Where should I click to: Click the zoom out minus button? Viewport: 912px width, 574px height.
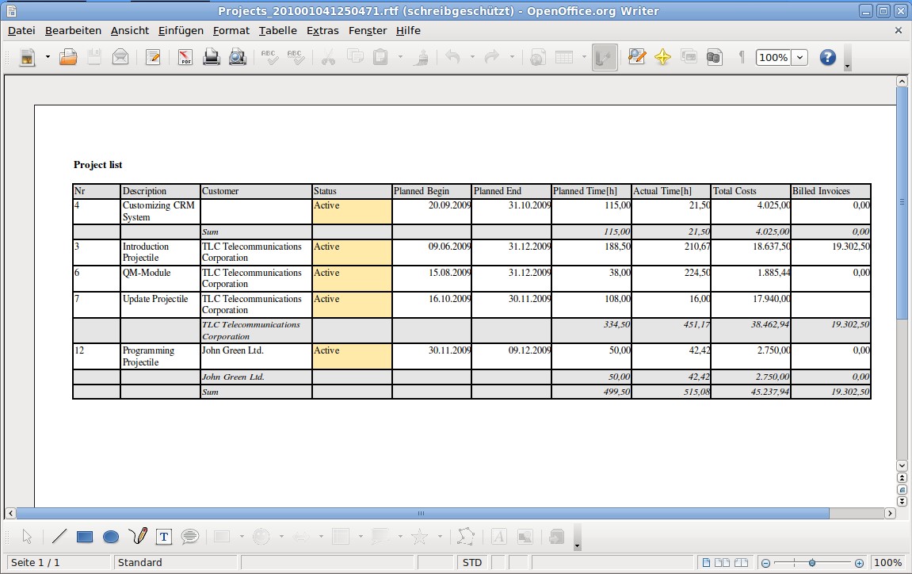pyautogui.click(x=765, y=563)
